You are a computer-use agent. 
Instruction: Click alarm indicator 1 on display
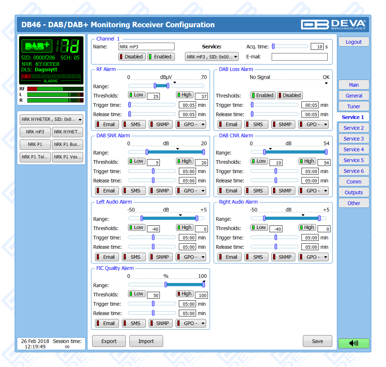click(26, 76)
